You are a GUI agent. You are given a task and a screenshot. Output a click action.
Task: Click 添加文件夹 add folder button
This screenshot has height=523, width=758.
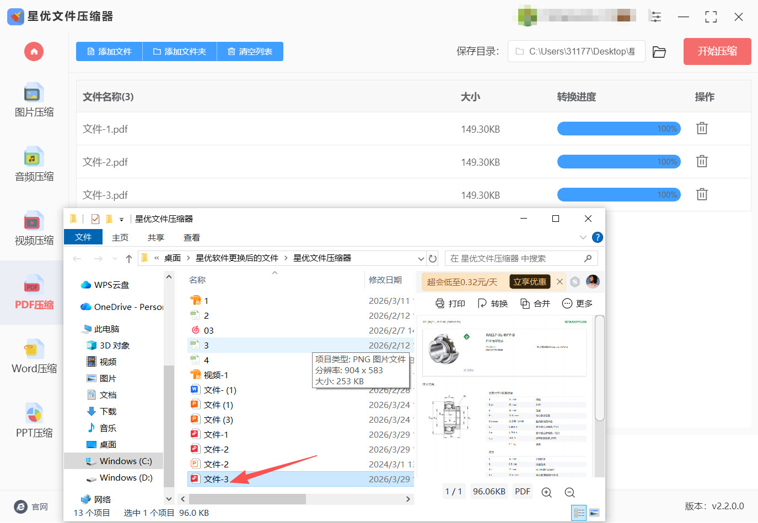click(180, 51)
